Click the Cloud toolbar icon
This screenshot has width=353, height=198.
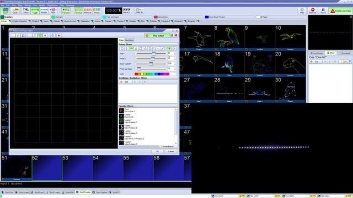[15, 10]
